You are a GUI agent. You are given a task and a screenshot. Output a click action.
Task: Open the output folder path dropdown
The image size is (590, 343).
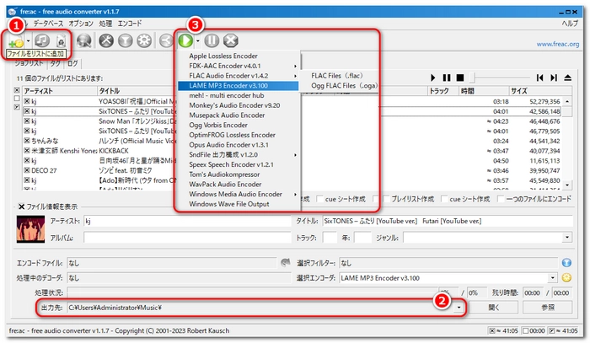pos(460,308)
